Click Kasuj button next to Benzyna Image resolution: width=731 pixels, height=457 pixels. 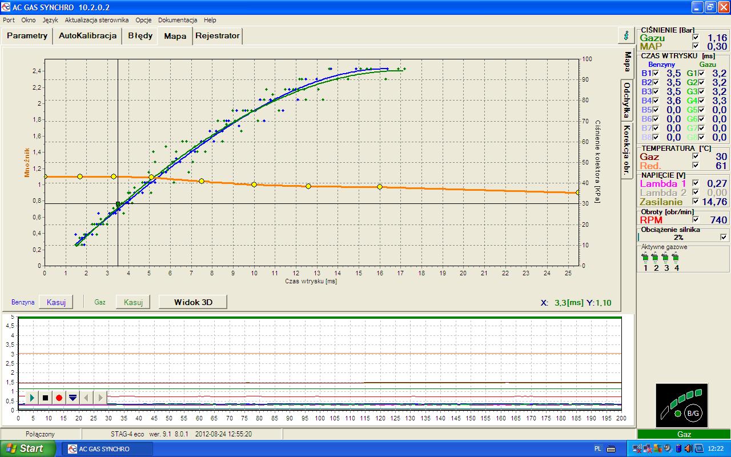pyautogui.click(x=57, y=302)
